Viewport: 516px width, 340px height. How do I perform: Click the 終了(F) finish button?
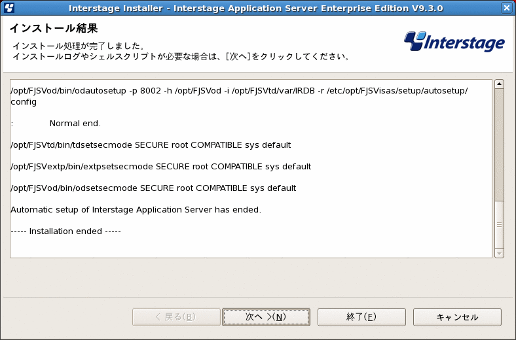(361, 317)
